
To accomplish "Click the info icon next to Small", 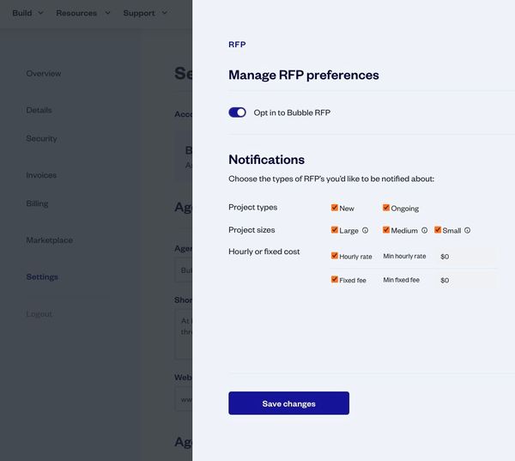I will (467, 230).
